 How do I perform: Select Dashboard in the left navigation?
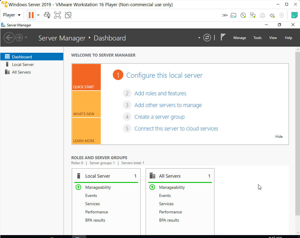click(32, 57)
